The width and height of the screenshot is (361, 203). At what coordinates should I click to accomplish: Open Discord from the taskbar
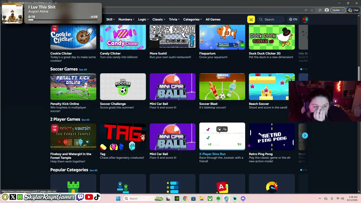(243, 198)
